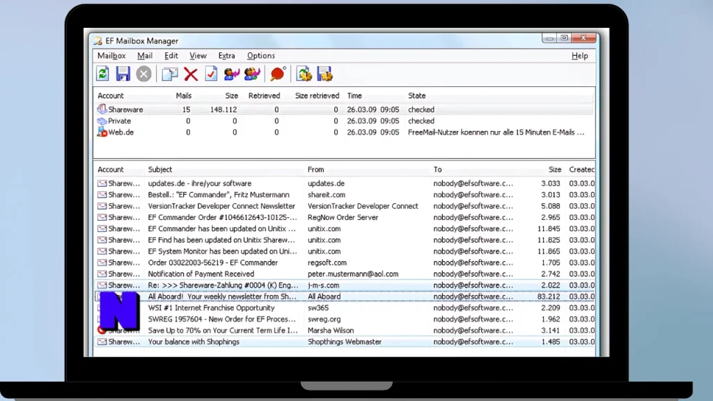Screen dimensions: 713x401
Task: Click the document with red checkmark icon
Action: (x=211, y=74)
